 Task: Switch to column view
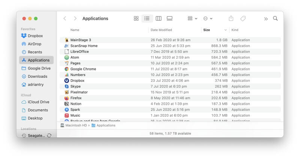coord(158,18)
